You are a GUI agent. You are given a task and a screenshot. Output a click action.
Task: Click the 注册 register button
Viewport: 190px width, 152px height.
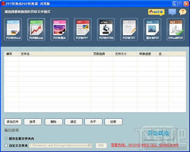[114, 122]
